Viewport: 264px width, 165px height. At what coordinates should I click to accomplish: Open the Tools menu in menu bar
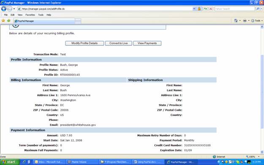coord(41,15)
